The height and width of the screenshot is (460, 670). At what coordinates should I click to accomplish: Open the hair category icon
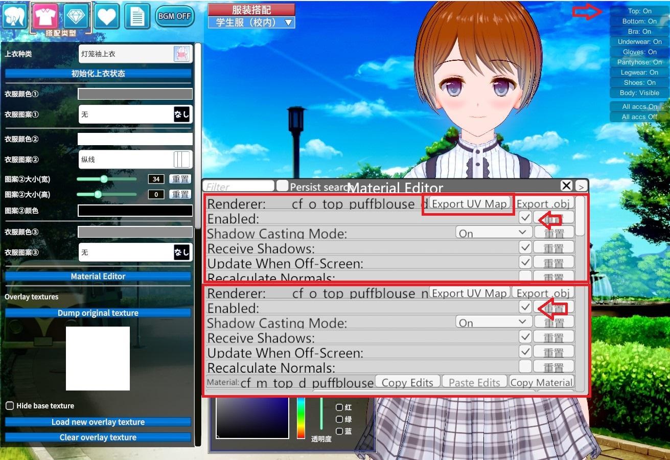tap(14, 16)
